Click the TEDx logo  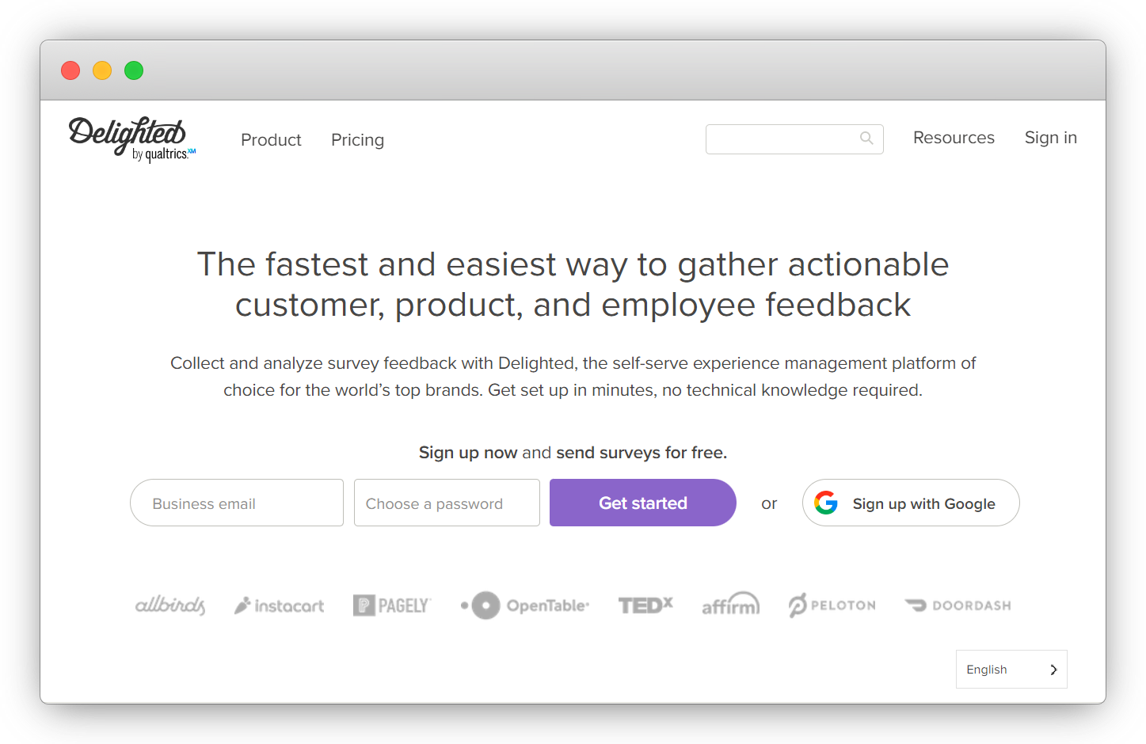(x=645, y=605)
